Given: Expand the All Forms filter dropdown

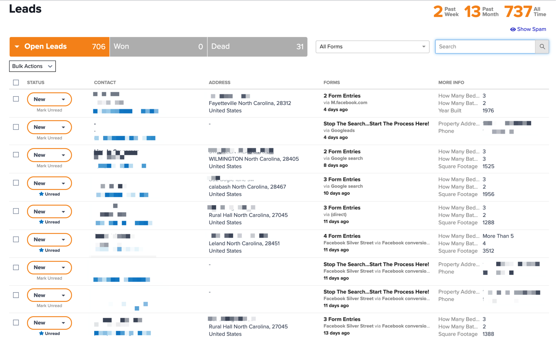Looking at the screenshot, I should tap(372, 47).
